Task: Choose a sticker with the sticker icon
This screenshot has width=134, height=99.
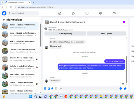Action: coord(52,89)
